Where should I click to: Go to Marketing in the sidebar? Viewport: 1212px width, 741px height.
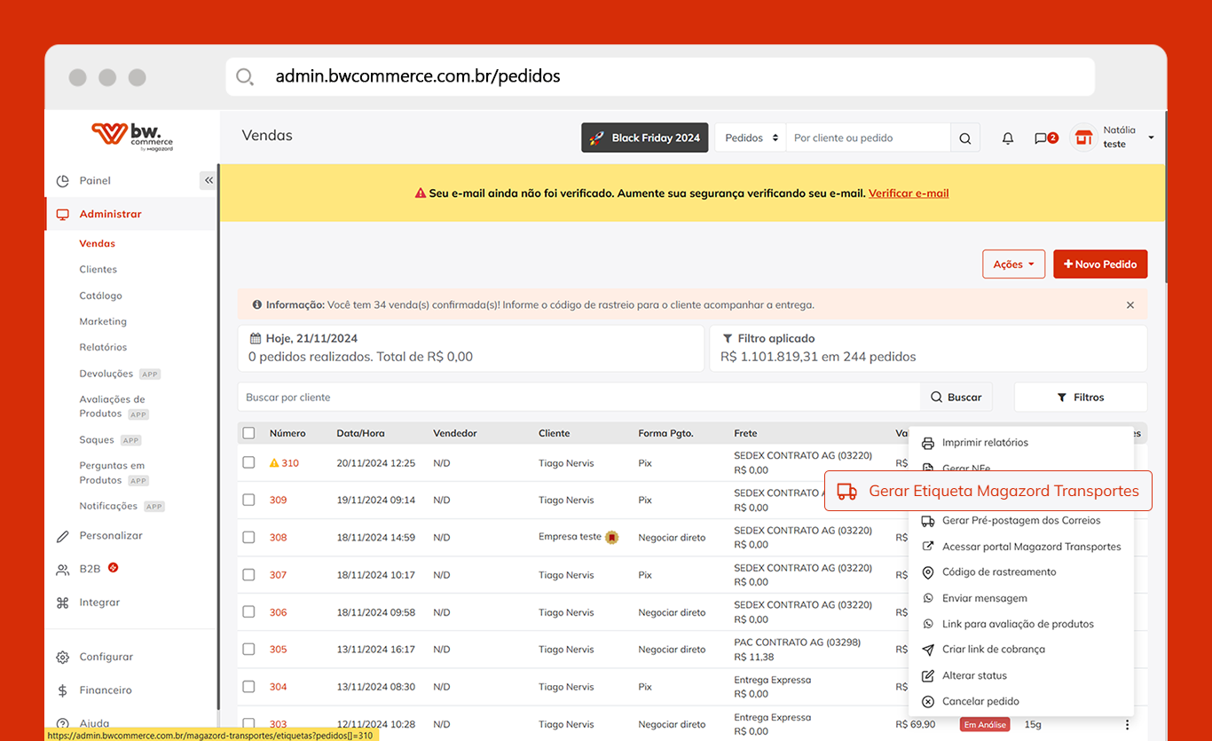(x=103, y=321)
